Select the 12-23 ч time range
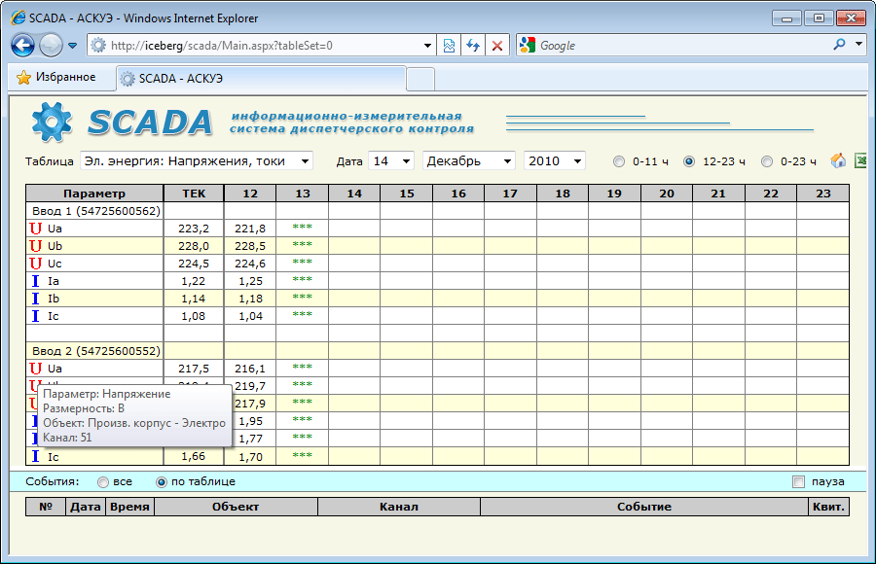Viewport: 876px width, 564px height. (x=689, y=161)
